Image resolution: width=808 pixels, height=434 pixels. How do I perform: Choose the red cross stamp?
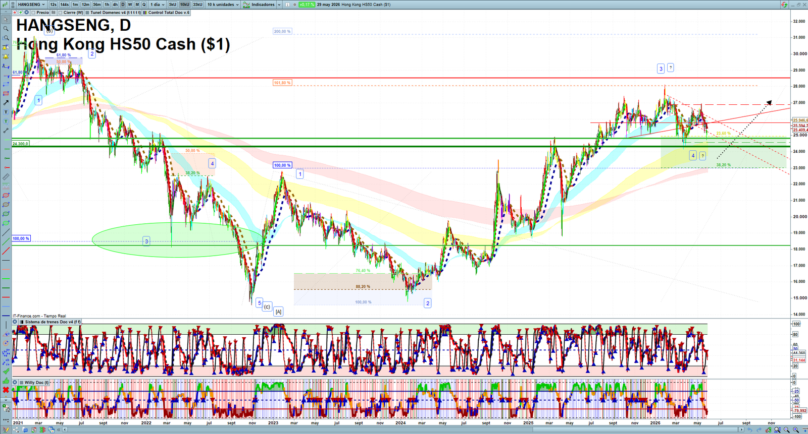click(x=6, y=389)
